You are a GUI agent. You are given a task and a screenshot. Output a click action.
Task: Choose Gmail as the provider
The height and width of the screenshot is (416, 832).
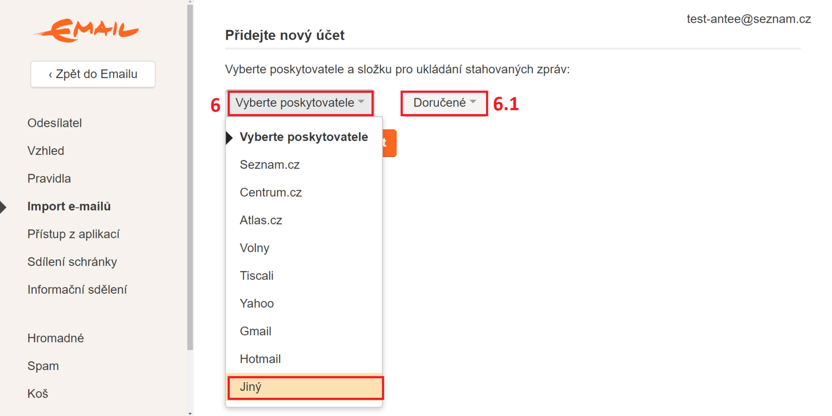pyautogui.click(x=256, y=331)
